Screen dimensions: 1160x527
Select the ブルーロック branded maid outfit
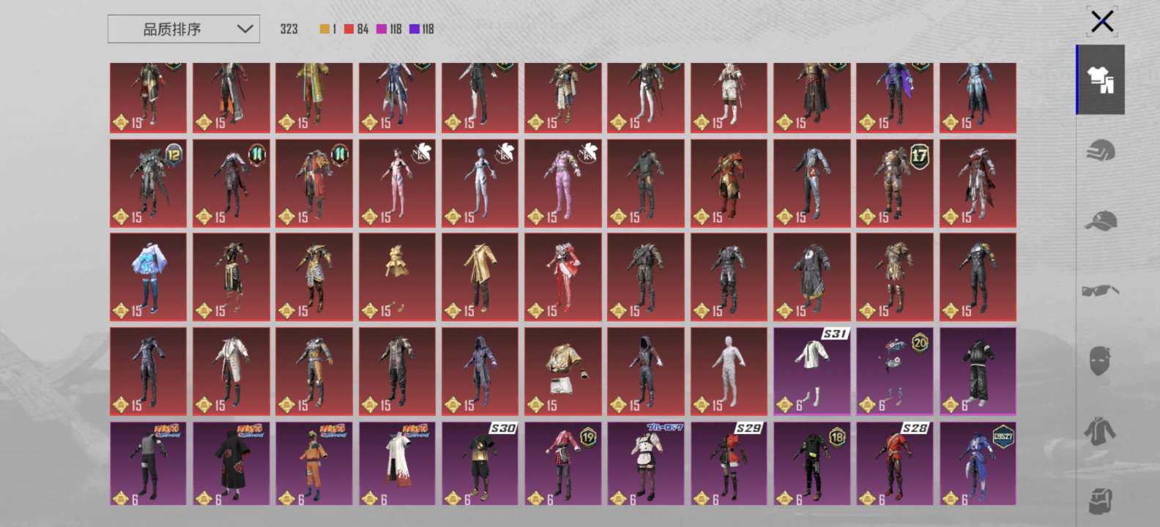coord(646,464)
